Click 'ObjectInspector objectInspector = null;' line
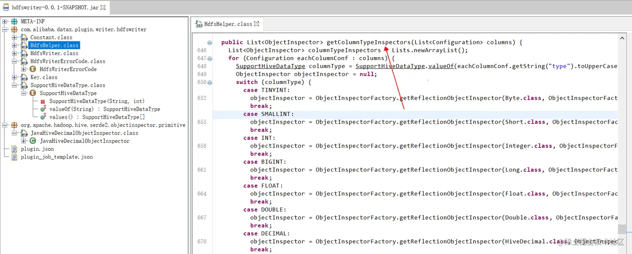This screenshot has height=254, width=632. pos(306,74)
